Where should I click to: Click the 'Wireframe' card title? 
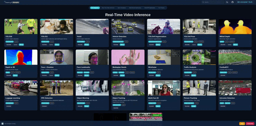pos(152,67)
